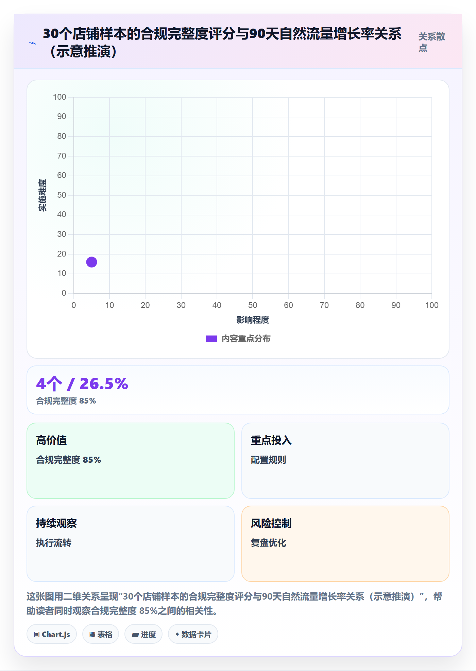Click the 数据卡片 tag chip

pos(193,634)
